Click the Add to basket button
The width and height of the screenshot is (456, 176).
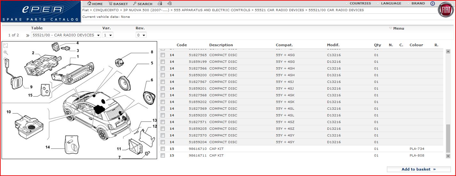click(418, 169)
